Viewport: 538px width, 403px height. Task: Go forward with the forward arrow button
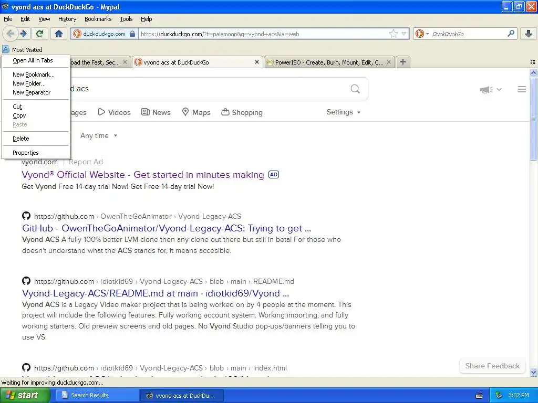23,34
